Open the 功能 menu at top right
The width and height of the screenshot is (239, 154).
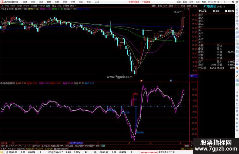(179, 2)
